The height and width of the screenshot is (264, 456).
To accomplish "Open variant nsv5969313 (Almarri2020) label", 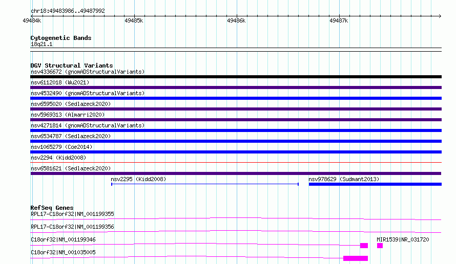I will 68,115.
